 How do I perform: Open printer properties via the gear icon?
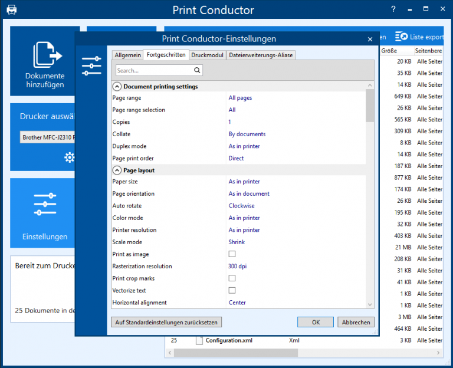70,157
